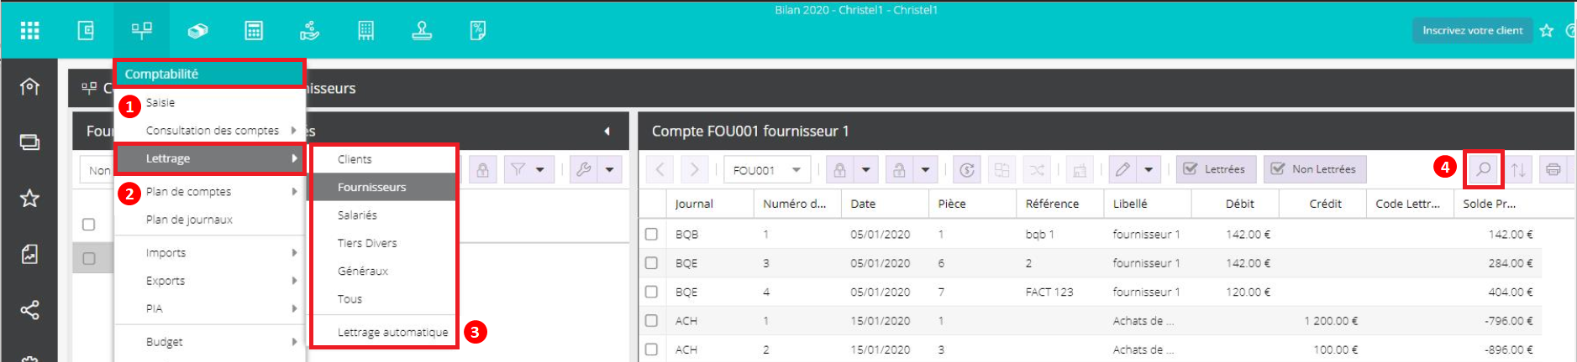Choose Lettrage automatique menu entry
1577x362 pixels.
(392, 333)
